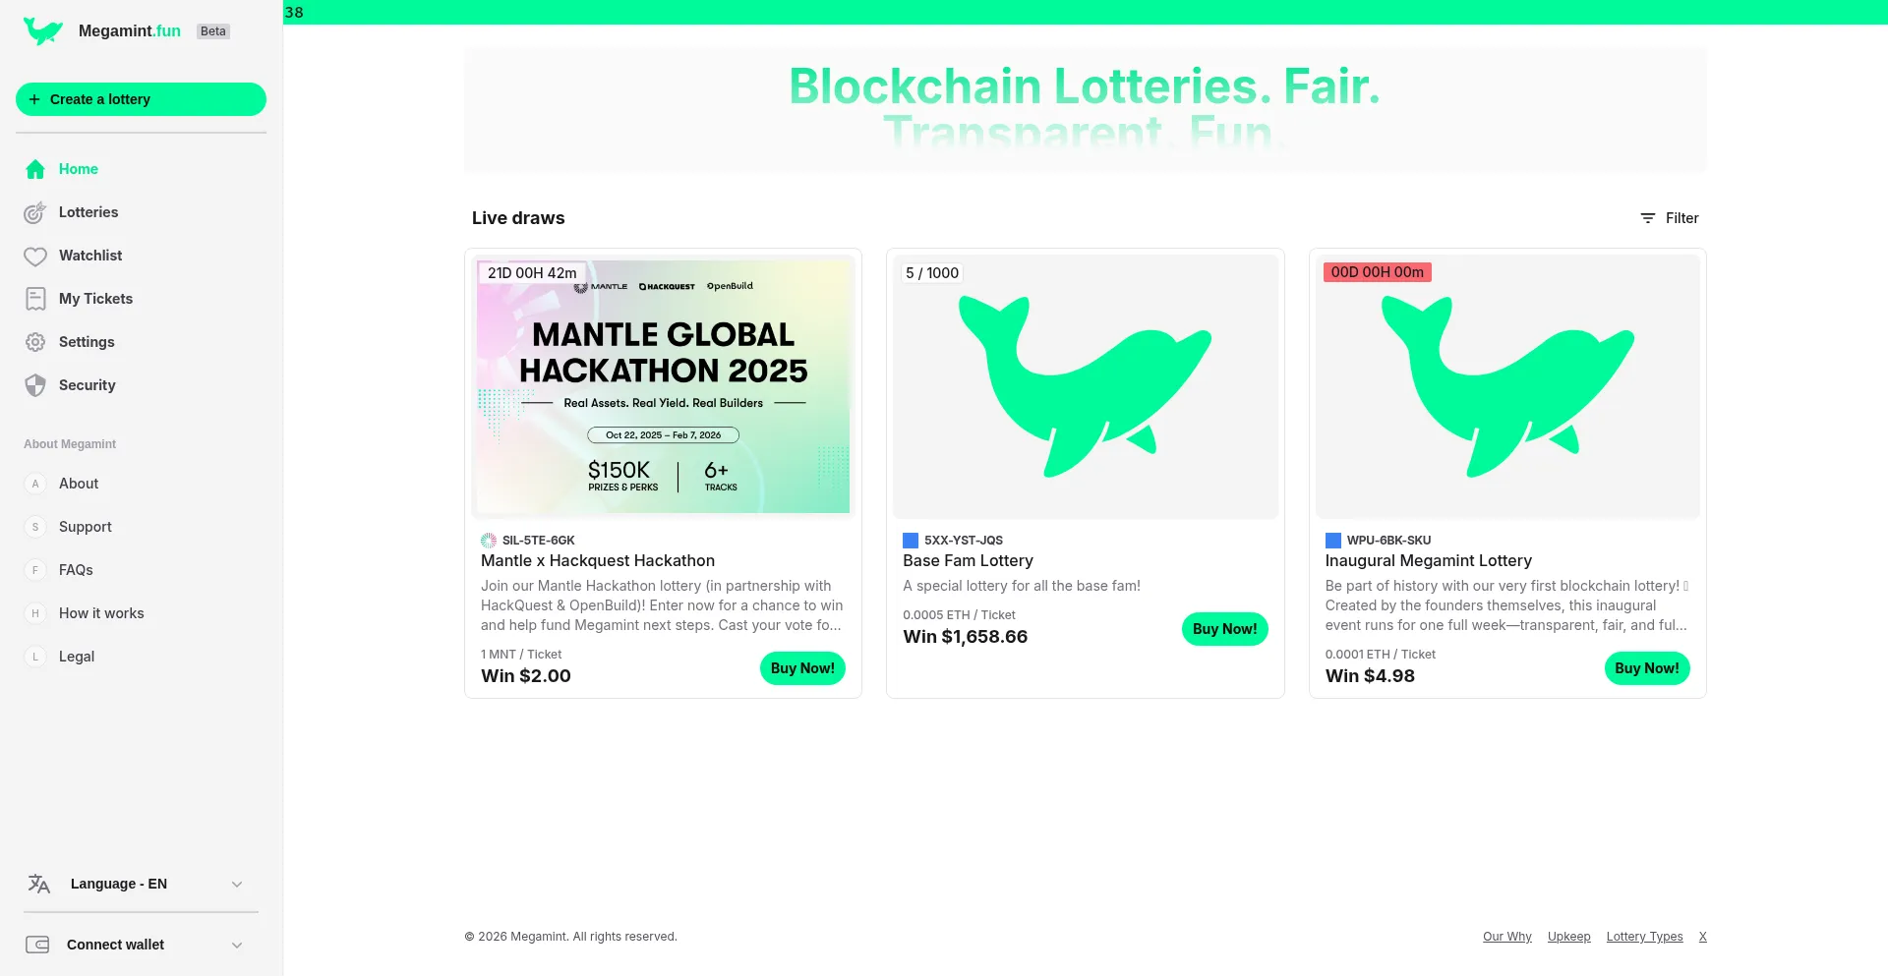Viewport: 1888px width, 976px height.
Task: Click the Connect wallet icon
Action: 37,945
